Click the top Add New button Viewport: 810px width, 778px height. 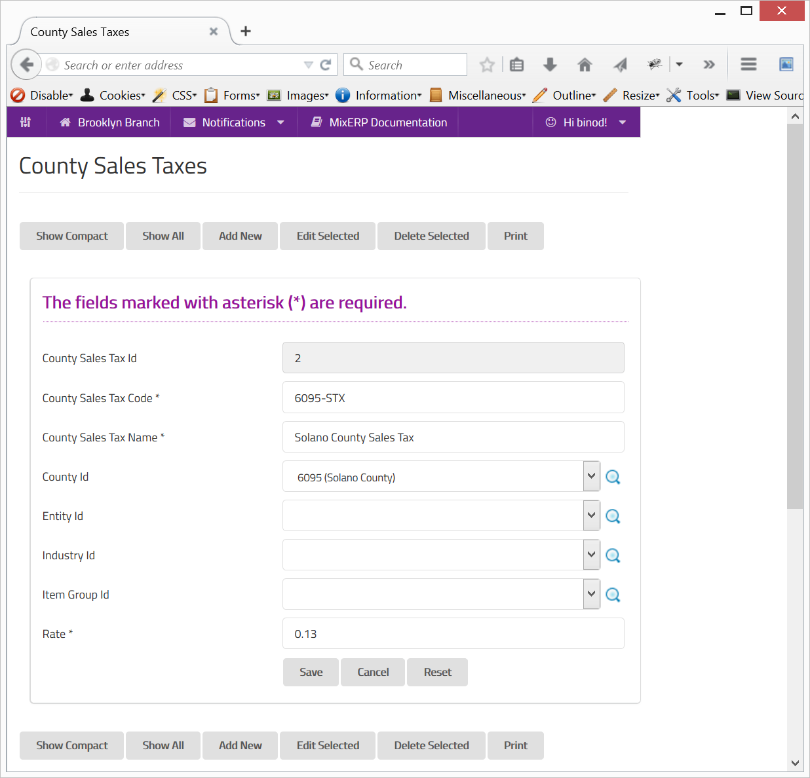click(241, 236)
